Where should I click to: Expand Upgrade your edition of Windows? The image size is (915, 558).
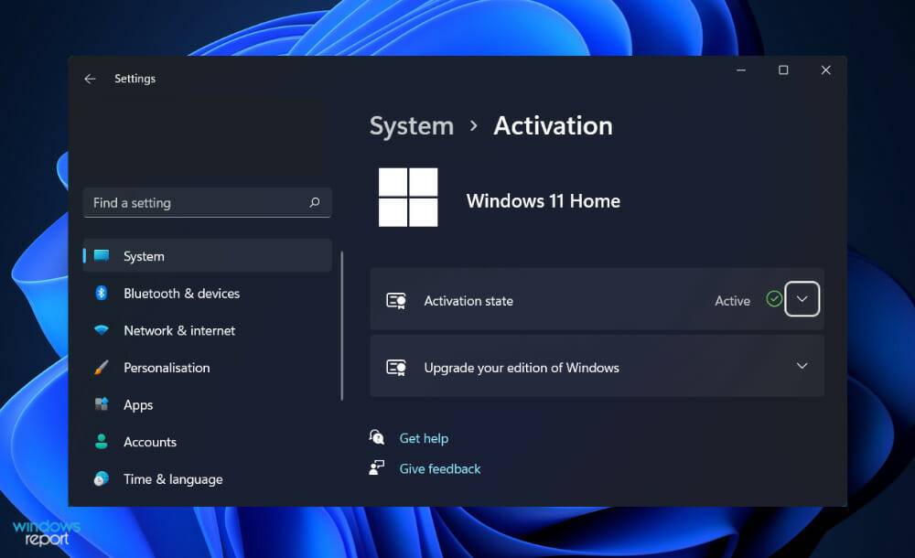pos(802,366)
